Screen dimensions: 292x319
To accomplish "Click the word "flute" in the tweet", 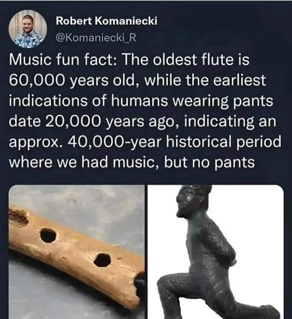I will point(219,60).
